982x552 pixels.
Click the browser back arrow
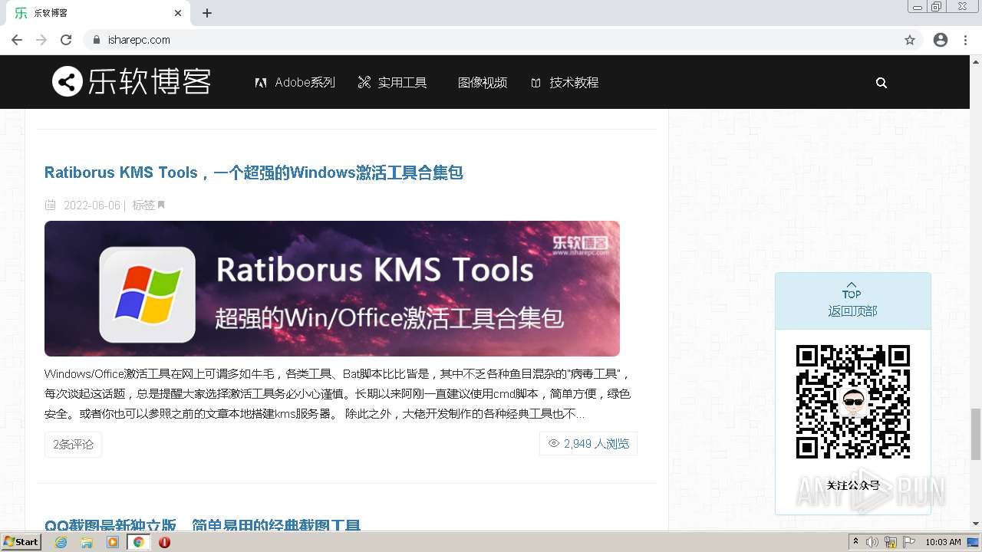17,40
